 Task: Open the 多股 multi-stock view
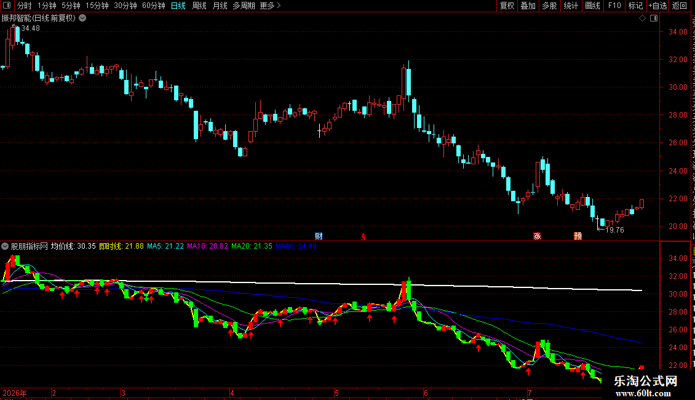coord(549,6)
